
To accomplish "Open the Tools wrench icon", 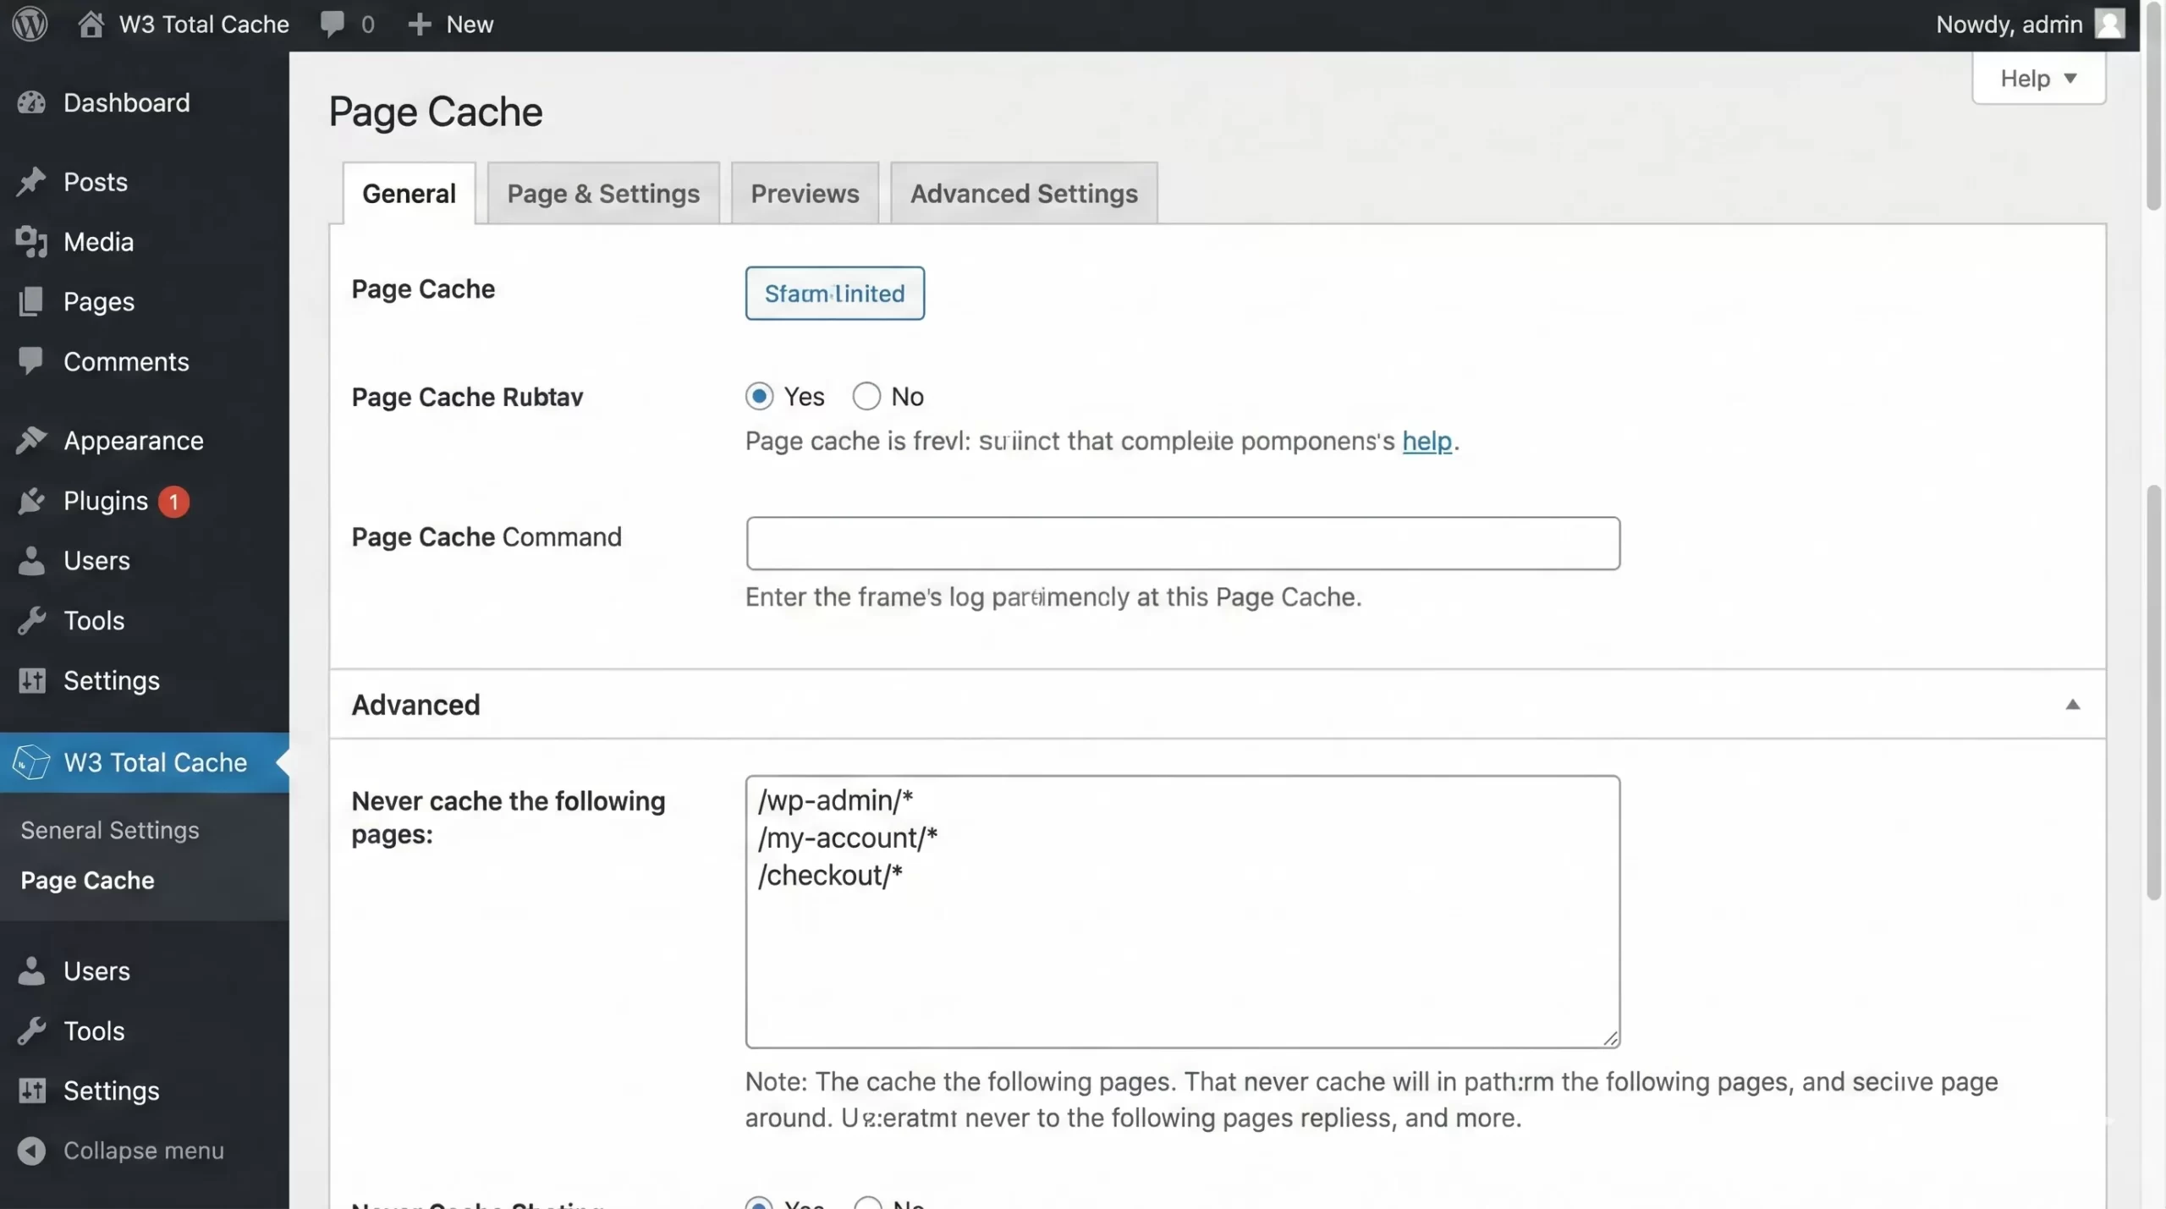I will point(32,620).
